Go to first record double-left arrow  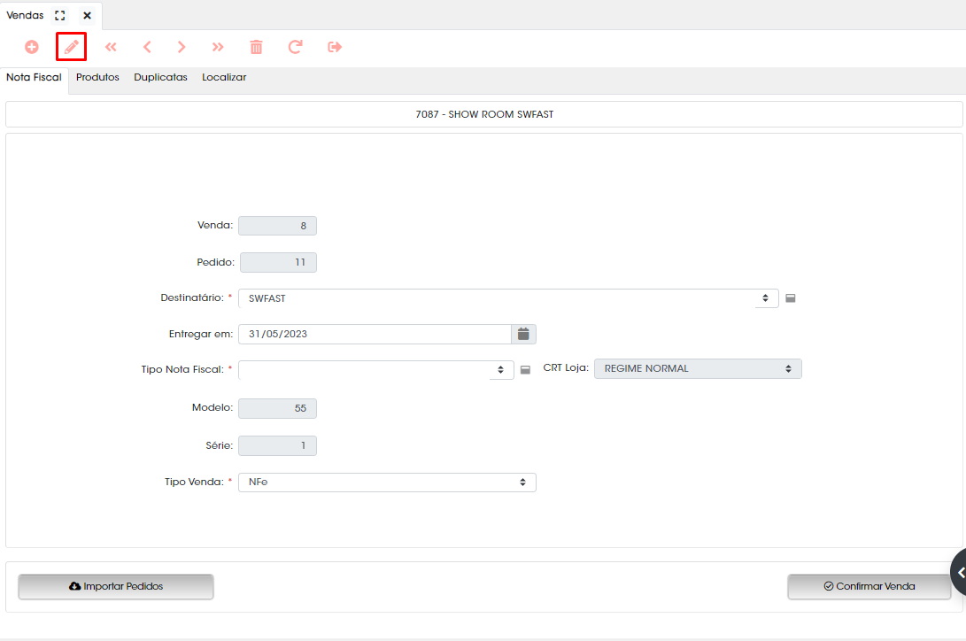click(x=111, y=47)
